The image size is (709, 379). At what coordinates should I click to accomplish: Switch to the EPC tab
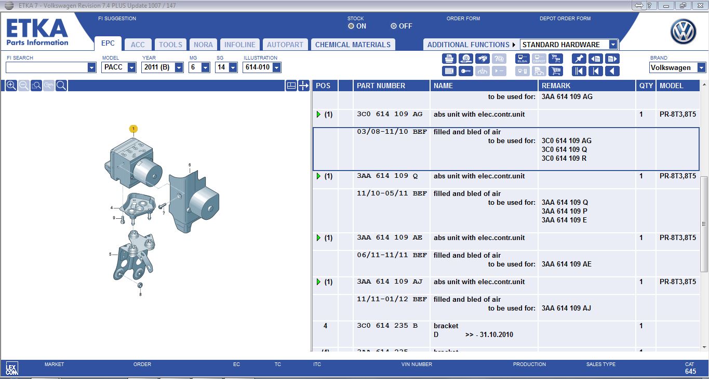[108, 44]
